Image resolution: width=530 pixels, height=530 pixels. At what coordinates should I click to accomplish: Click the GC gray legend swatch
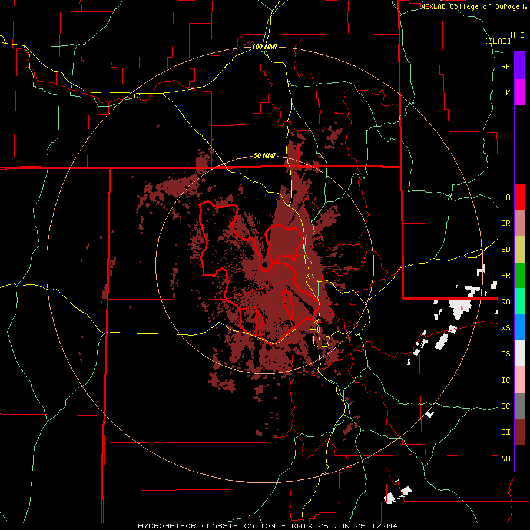point(520,406)
